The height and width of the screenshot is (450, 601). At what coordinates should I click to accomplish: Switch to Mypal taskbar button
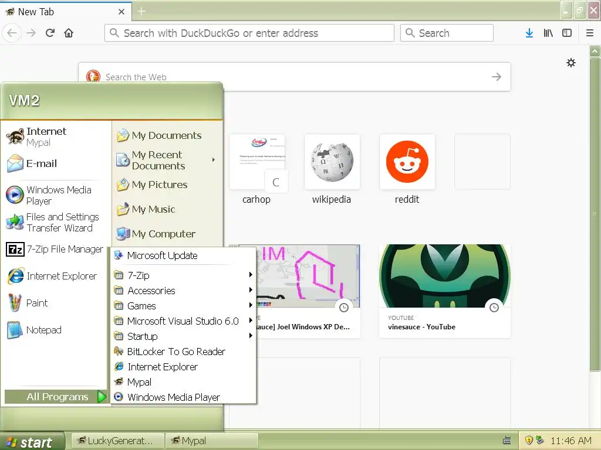coord(211,441)
